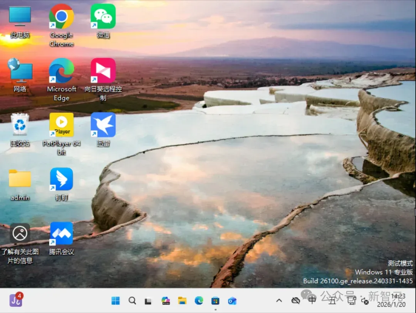Image resolution: width=416 pixels, height=313 pixels.
Task: Toggle the 中 input language indicator
Action: tap(312, 300)
